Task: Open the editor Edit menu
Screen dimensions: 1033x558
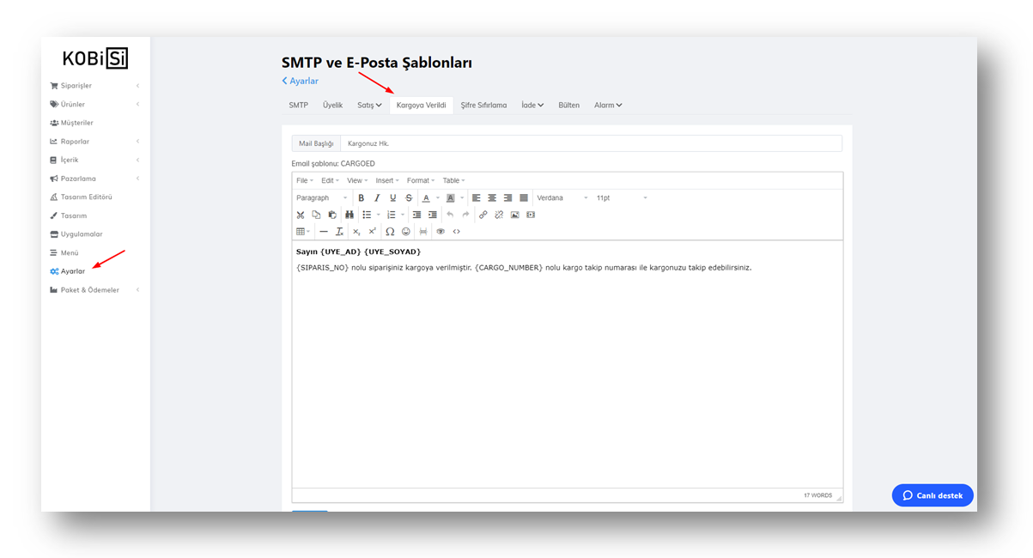Action: (x=330, y=180)
